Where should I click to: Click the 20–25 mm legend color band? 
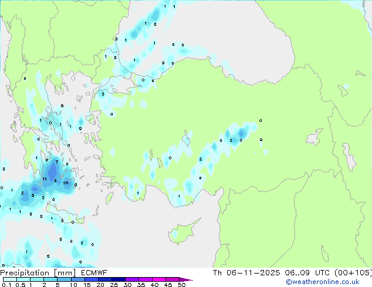click(x=104, y=279)
